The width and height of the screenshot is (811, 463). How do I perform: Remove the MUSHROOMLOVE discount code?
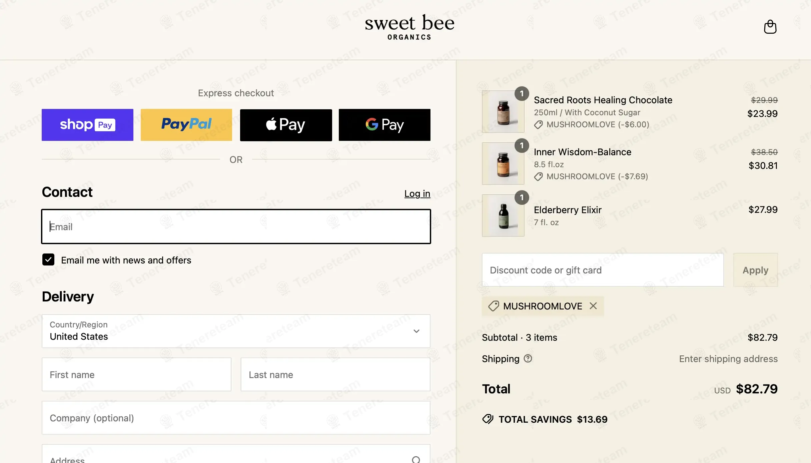pos(593,306)
